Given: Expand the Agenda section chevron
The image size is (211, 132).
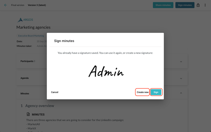Looking at the screenshot, I should pos(181,78).
